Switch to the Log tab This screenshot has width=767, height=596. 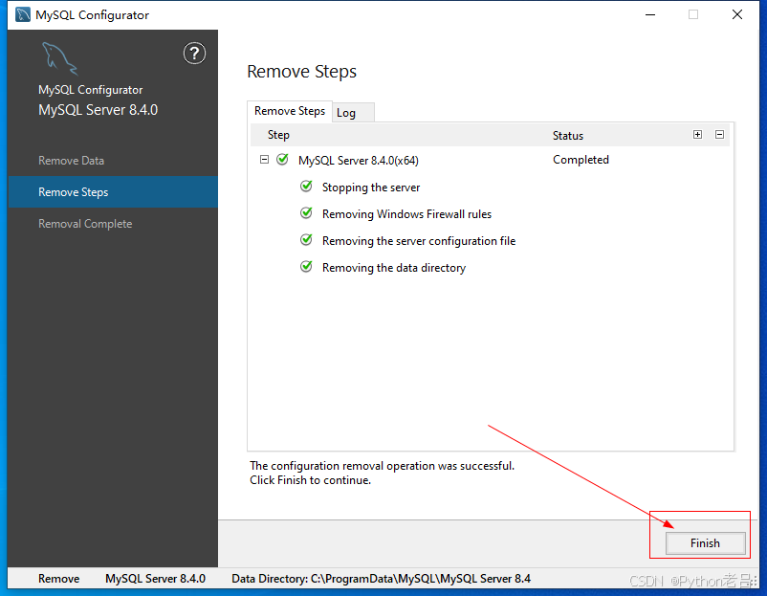[353, 113]
